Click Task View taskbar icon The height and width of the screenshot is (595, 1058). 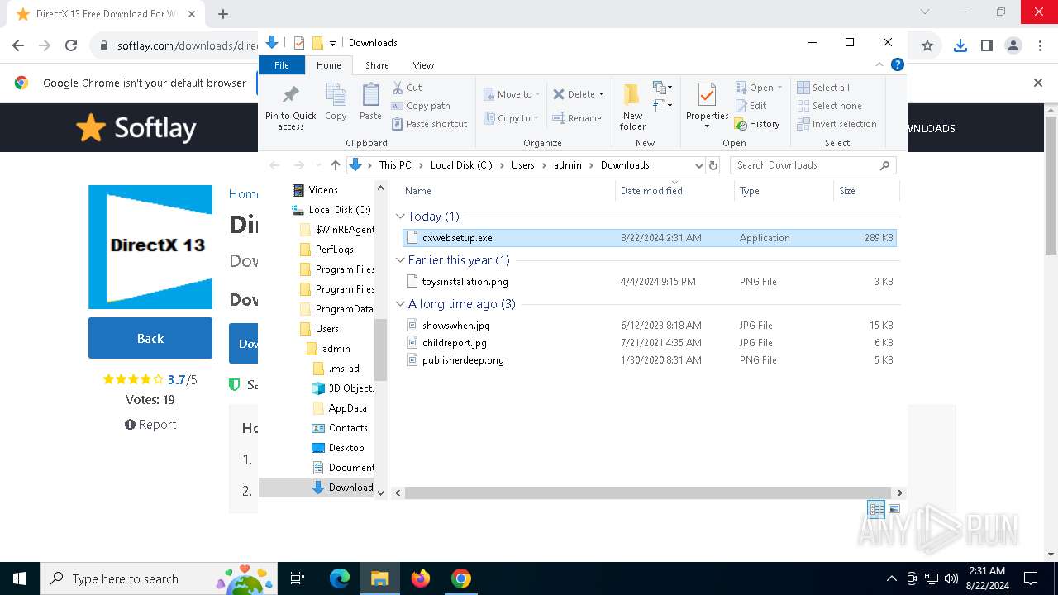pyautogui.click(x=298, y=578)
